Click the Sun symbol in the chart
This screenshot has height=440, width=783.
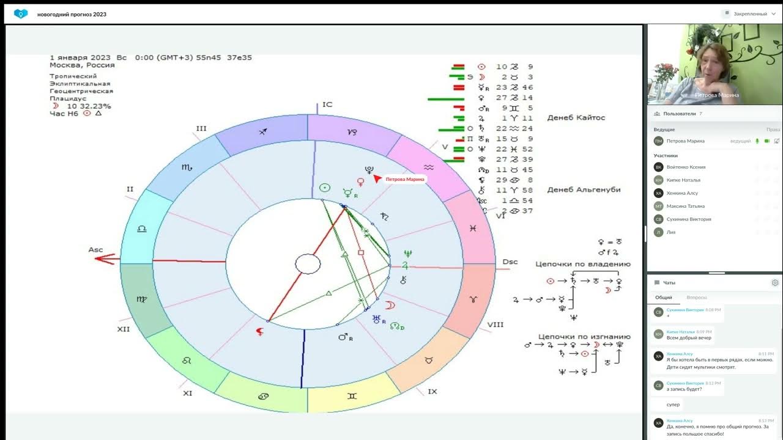point(325,188)
